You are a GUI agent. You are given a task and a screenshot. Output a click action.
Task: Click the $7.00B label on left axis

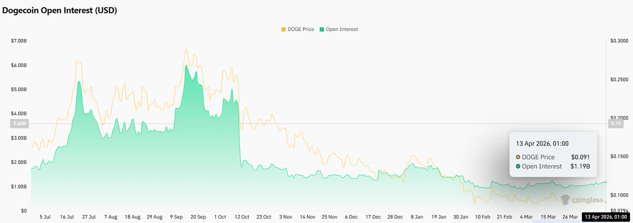point(19,41)
